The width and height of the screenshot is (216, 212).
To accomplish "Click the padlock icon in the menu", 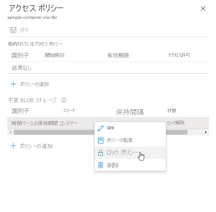I will pos(101,153).
